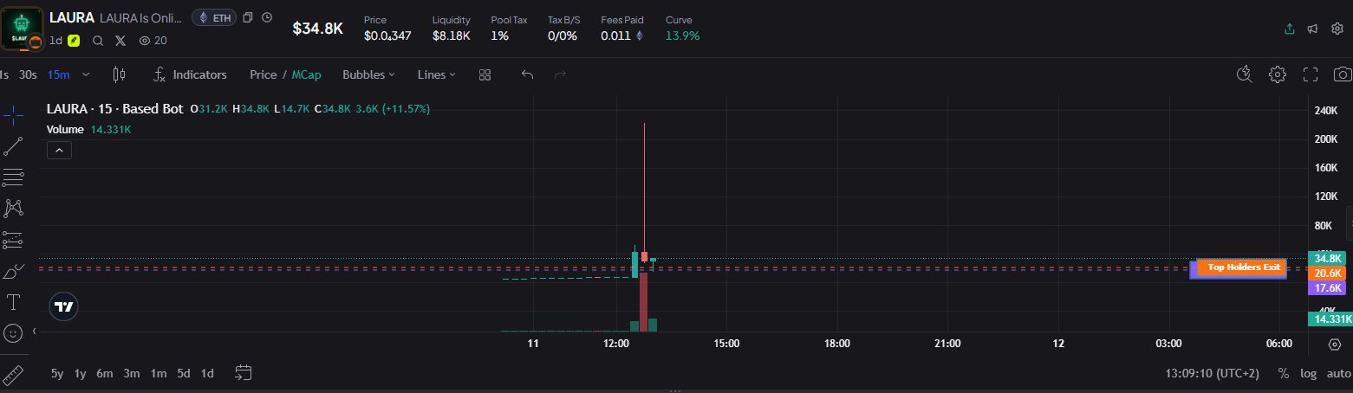Click the eye watchers count icon
Screen dimensions: 1353x393
coord(146,40)
